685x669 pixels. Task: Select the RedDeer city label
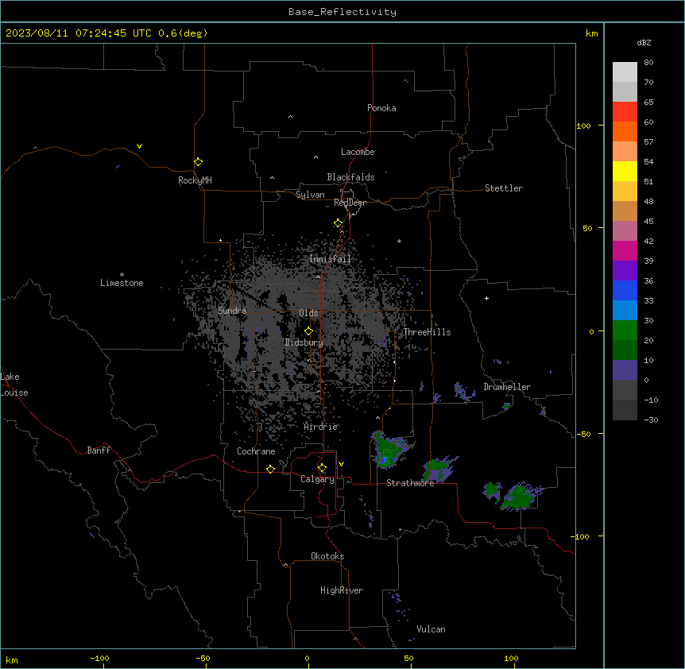click(x=350, y=203)
